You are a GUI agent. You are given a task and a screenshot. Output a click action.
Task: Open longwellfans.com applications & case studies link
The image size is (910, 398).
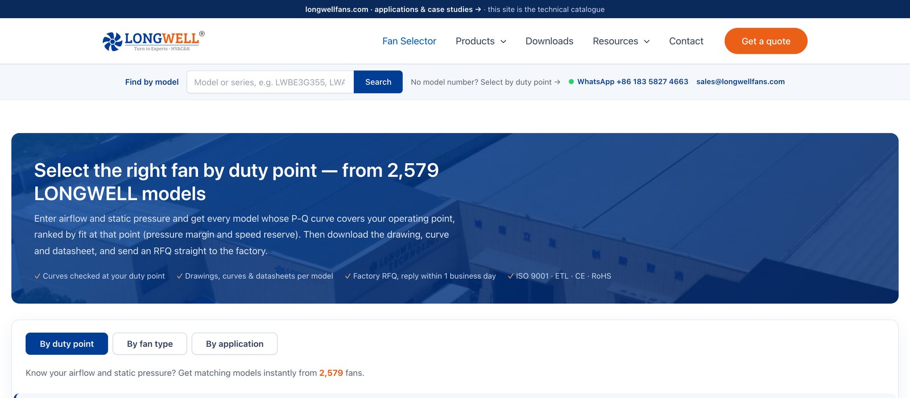pyautogui.click(x=393, y=9)
